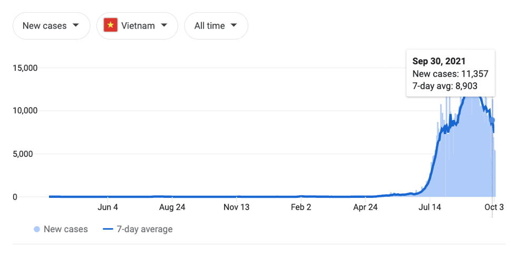This screenshot has height=256, width=515.
Task: Toggle the New cases legend label
Action: tap(66, 230)
